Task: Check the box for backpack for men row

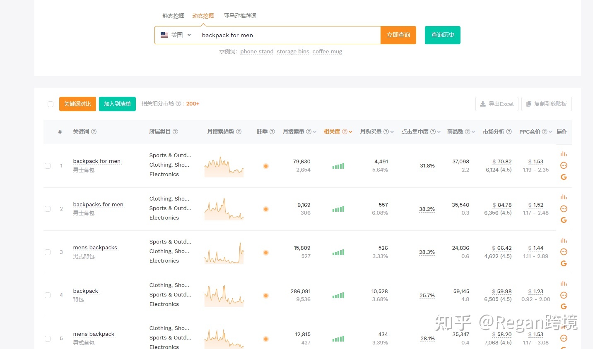Action: click(x=48, y=166)
